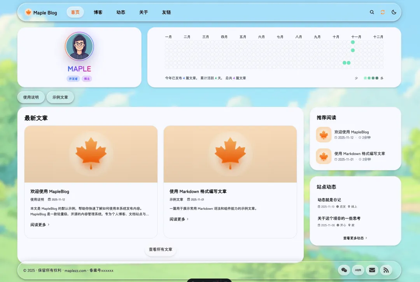Open the RSS feed icon in the footer
This screenshot has width=420, height=282.
[386, 270]
